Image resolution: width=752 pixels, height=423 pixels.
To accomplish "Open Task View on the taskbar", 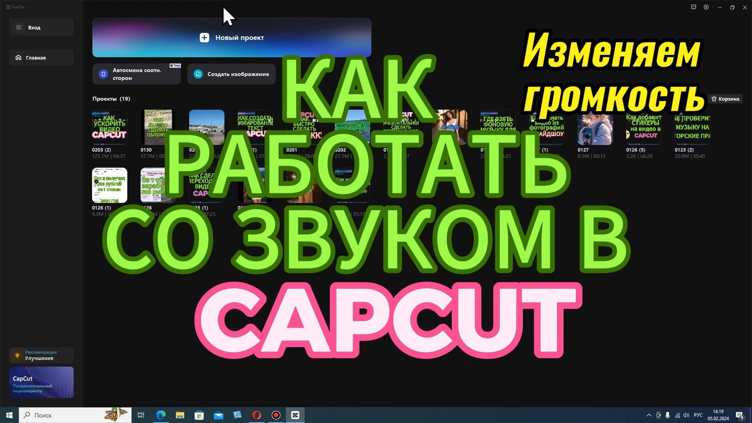I will pyautogui.click(x=141, y=415).
